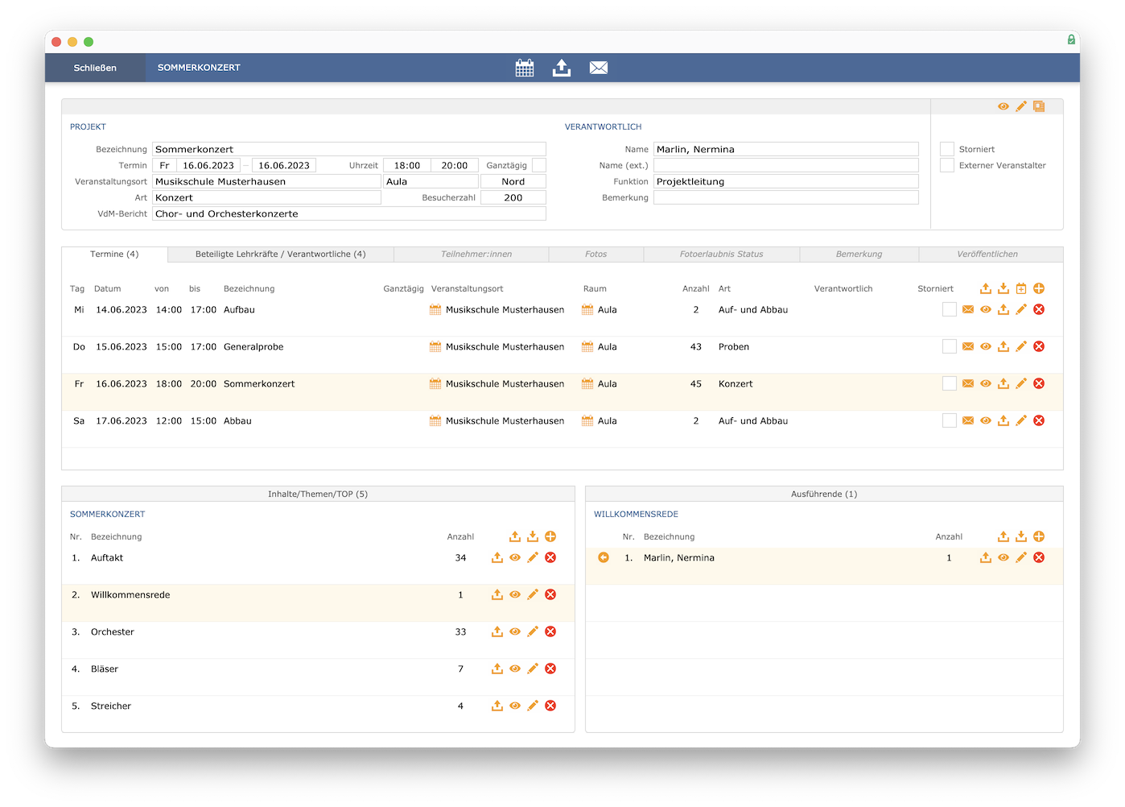The height and width of the screenshot is (807, 1125).
Task: Click the start time field 18:00
Action: pos(407,165)
